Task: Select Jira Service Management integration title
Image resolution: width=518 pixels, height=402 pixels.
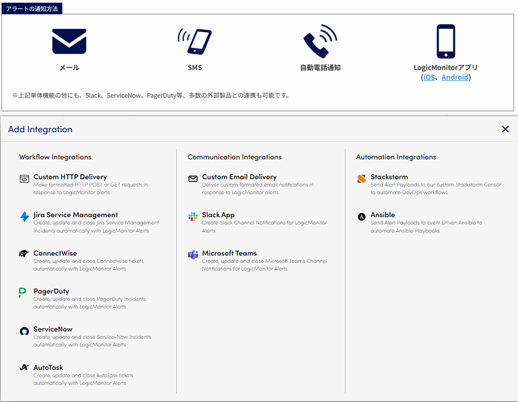Action: click(x=75, y=215)
